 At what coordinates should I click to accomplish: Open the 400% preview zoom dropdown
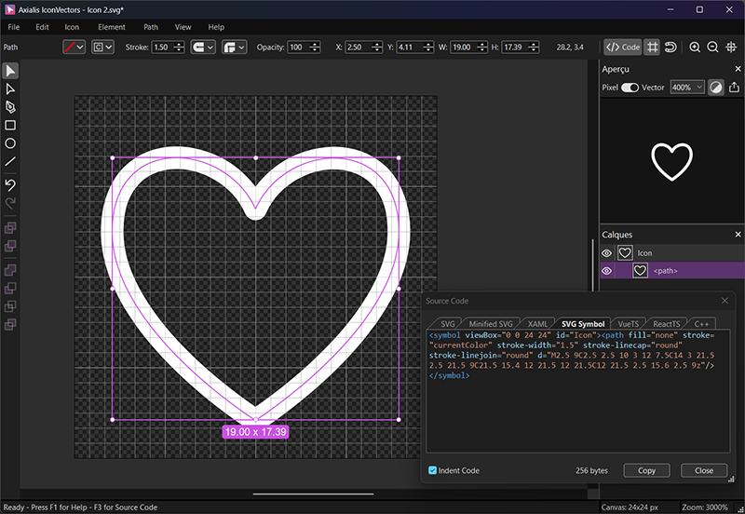[686, 87]
